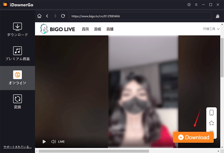Open iDownerGo settings gear
Image resolution: width=224 pixels, height=153 pixels.
[x=189, y=4]
